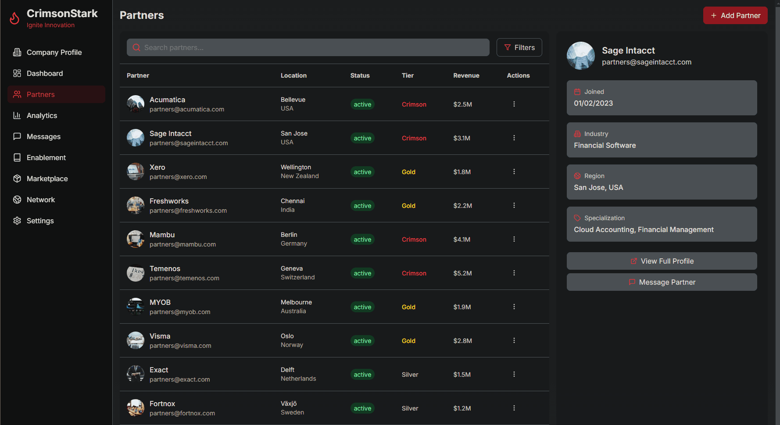Click the Silver tier label for Exact
This screenshot has width=780, height=425.
point(410,375)
